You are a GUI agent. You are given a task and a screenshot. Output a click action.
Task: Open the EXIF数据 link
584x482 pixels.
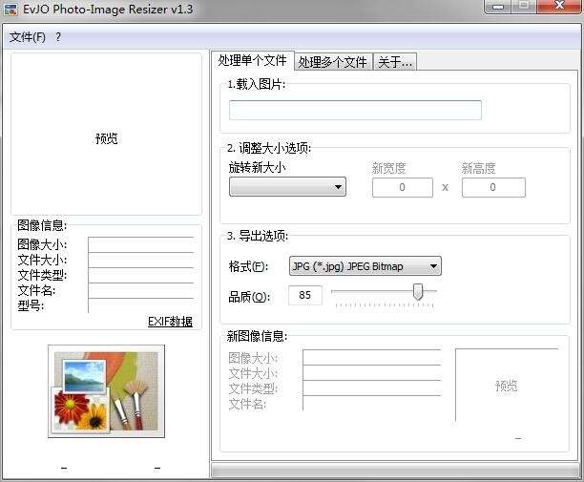click(x=170, y=321)
